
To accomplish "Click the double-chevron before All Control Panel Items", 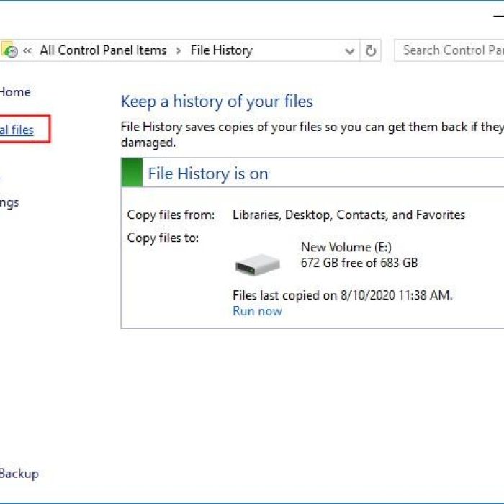I will coord(27,50).
